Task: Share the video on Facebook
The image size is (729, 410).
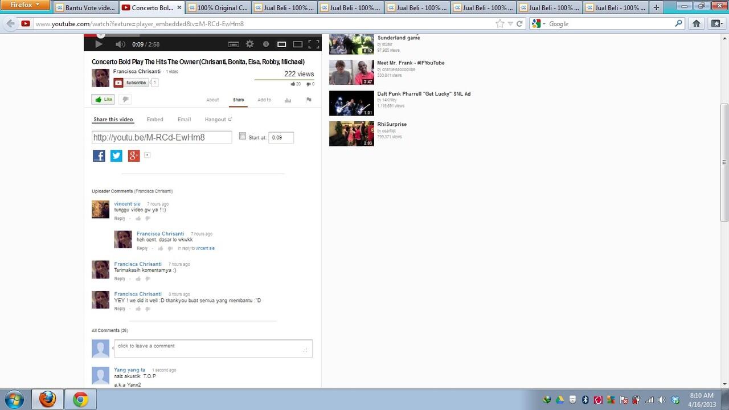Action: [99, 155]
